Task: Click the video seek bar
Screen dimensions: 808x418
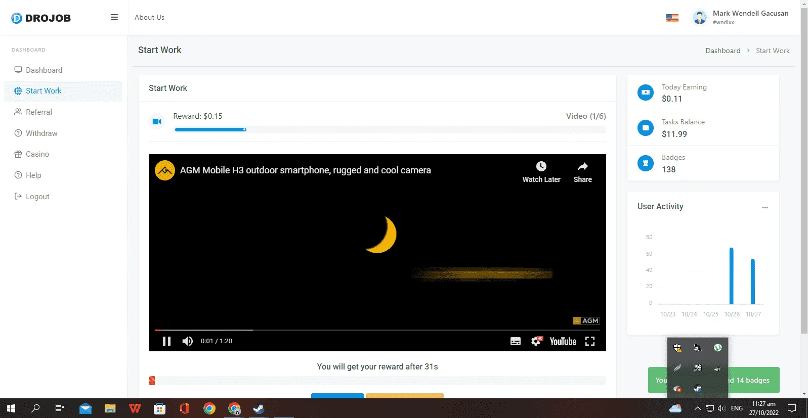Action: (377, 330)
